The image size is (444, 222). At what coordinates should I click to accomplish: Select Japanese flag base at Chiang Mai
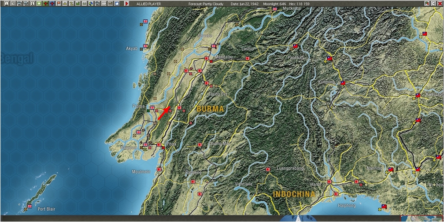click(x=200, y=144)
